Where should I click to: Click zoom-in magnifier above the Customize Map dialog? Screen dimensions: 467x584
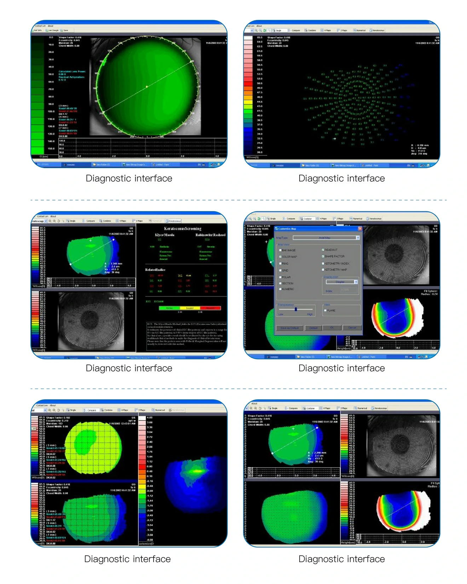[x=250, y=219]
